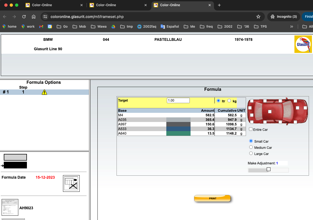The height and width of the screenshot is (220, 313).
Task: Click the crossed-out table formula icon
Action: pyautogui.click(x=71, y=183)
